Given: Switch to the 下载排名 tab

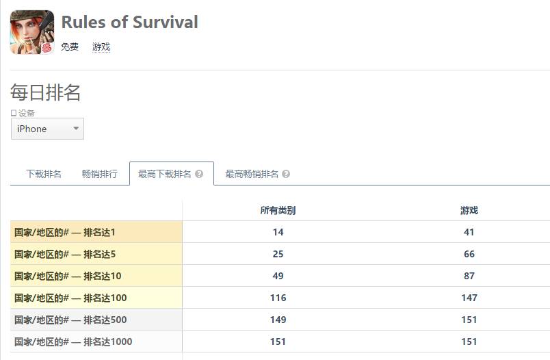Looking at the screenshot, I should (x=44, y=174).
